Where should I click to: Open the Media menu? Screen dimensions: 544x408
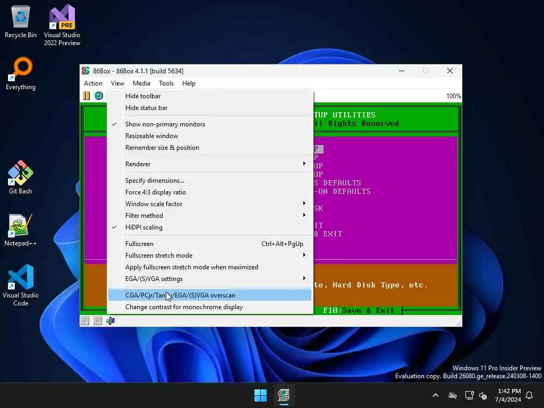(141, 83)
